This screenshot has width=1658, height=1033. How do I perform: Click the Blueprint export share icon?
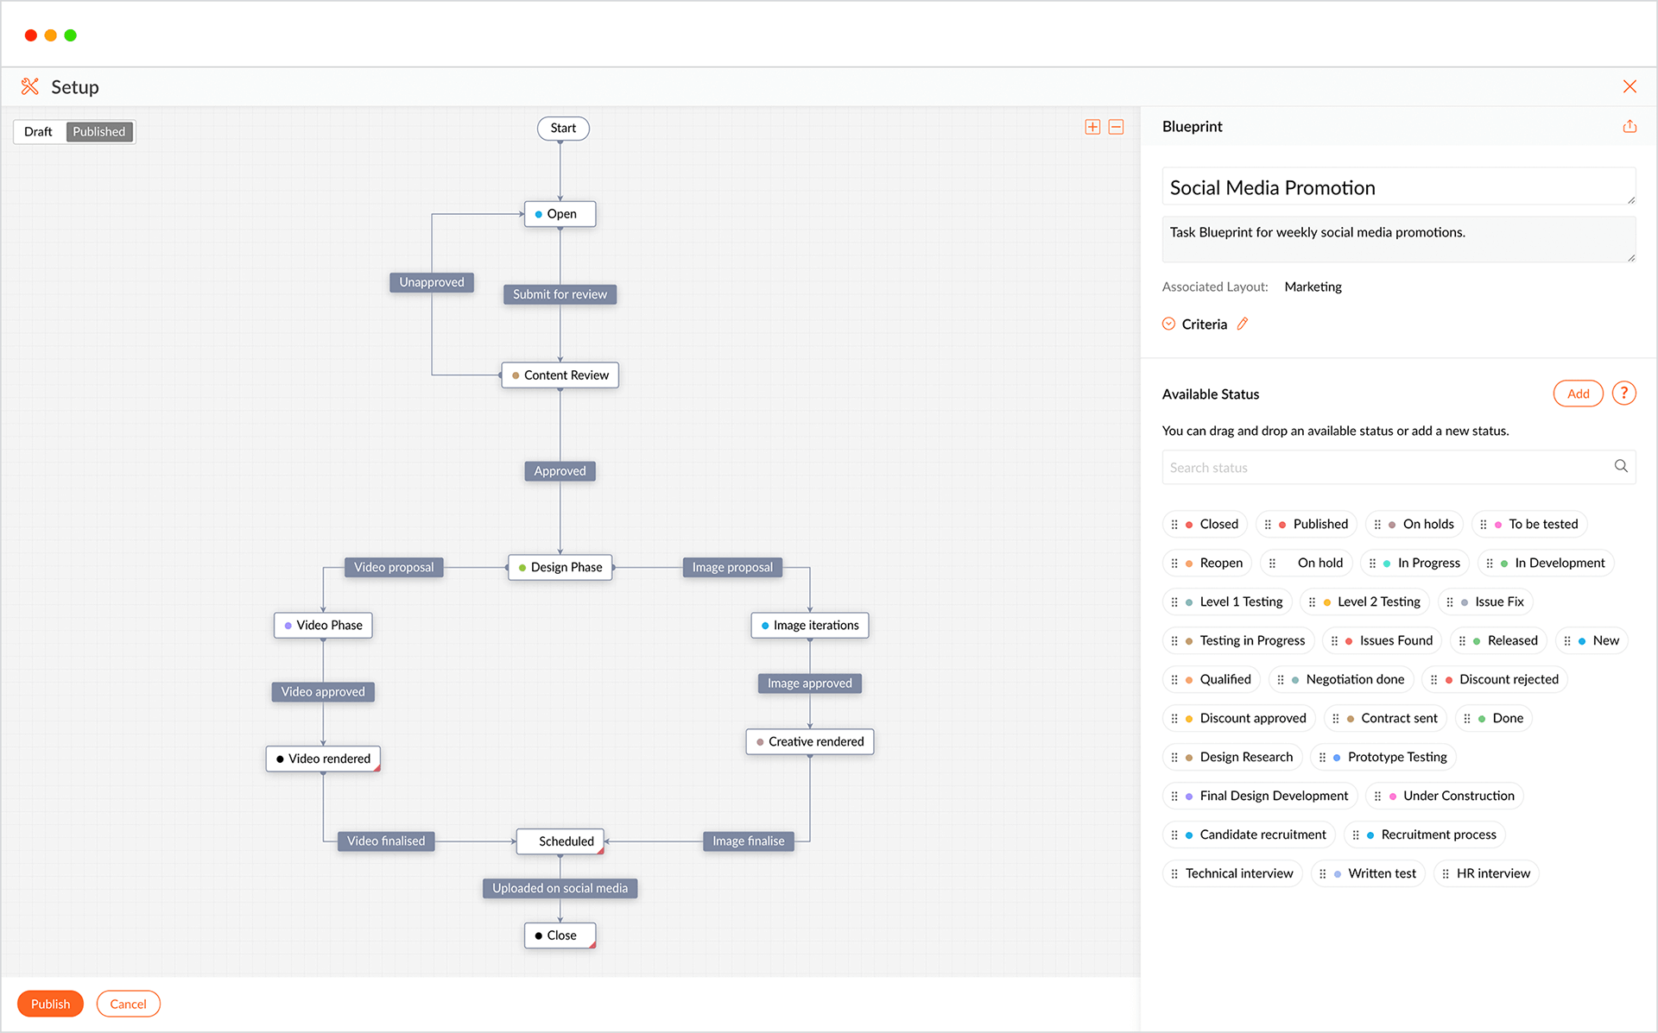(1630, 126)
